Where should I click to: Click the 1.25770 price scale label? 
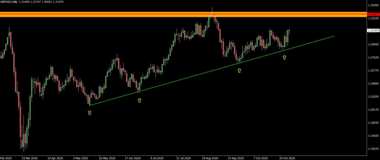373,70
